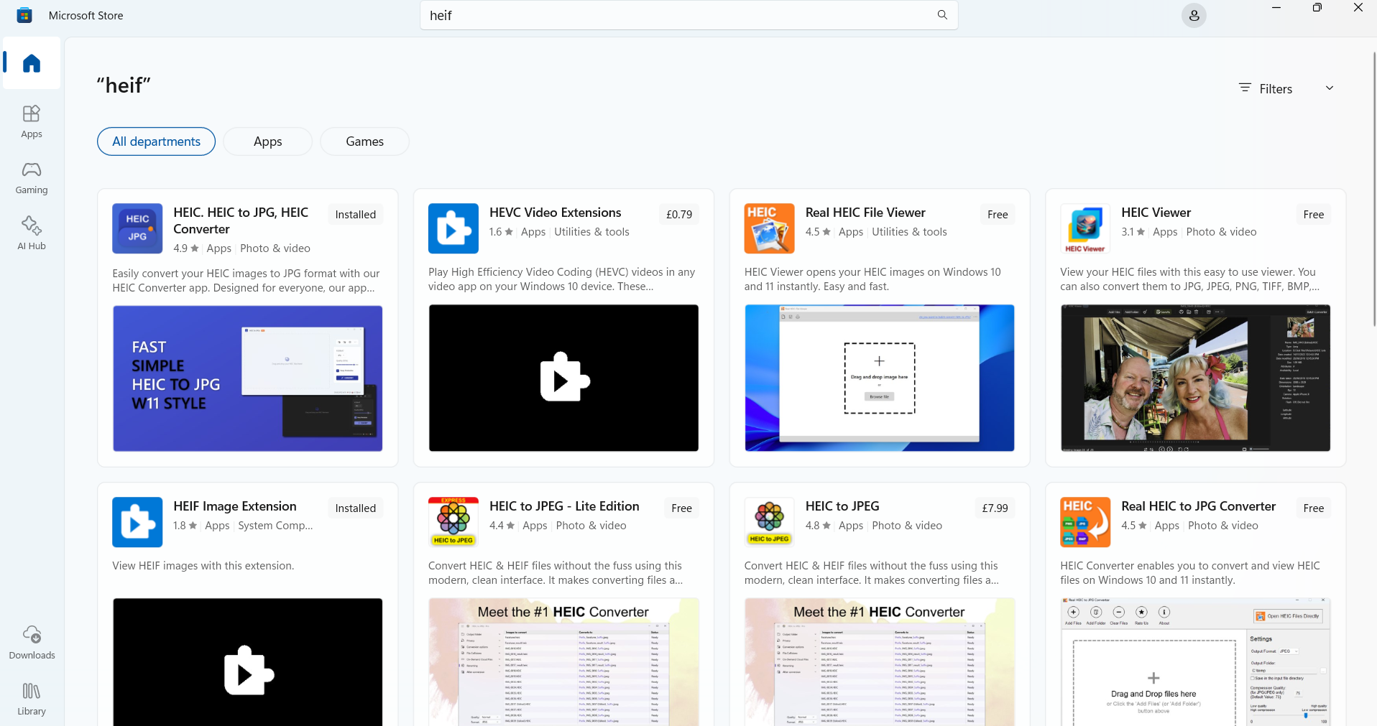Open HEIC to JPEG Lite Edition preview screenshot
Viewport: 1377px width, 726px height.
point(563,662)
